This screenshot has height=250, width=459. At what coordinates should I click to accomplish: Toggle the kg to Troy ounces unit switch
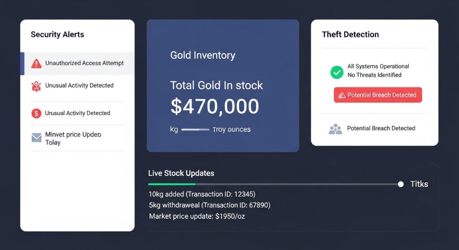tap(195, 130)
